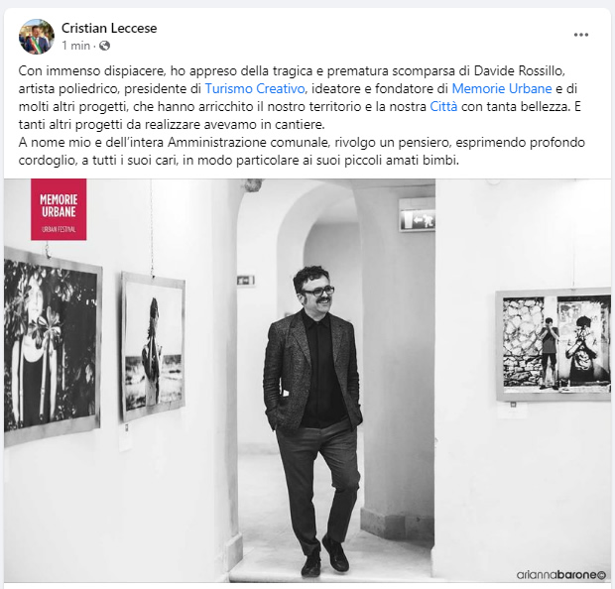Image resolution: width=615 pixels, height=589 pixels.
Task: Select the ariannabarone photographer watermark
Action: coord(561,575)
